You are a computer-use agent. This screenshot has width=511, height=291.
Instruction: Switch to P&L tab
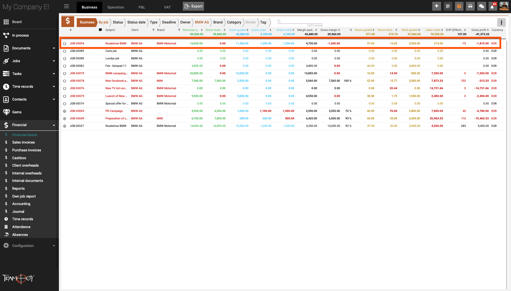pos(142,7)
